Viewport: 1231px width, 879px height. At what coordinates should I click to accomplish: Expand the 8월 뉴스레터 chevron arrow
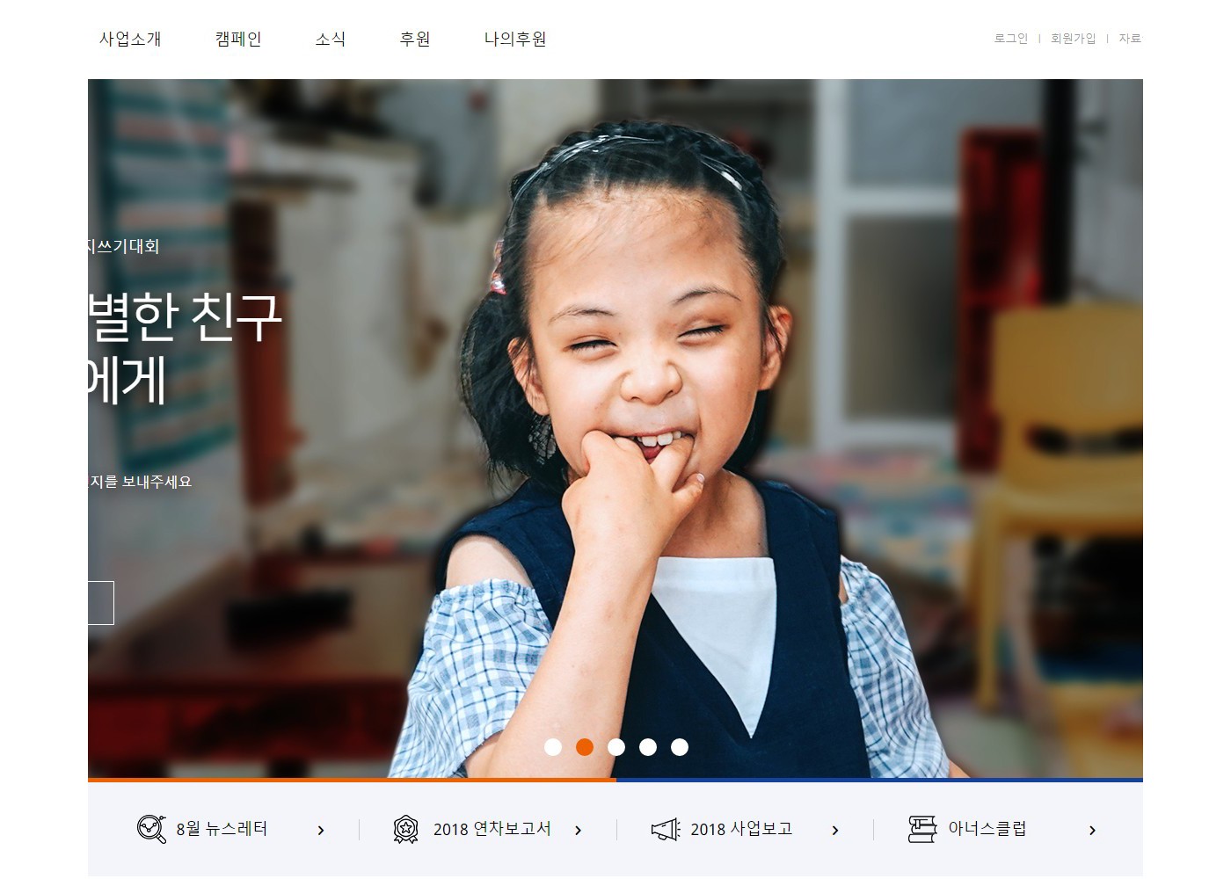[321, 830]
